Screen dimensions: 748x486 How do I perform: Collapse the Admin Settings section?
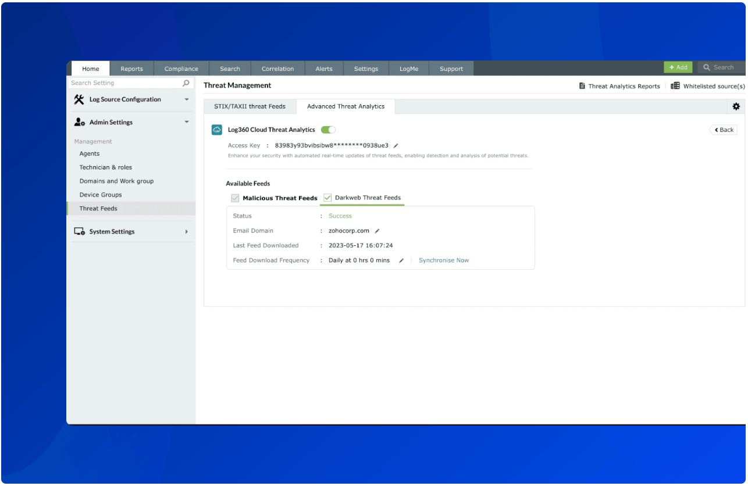tap(187, 123)
